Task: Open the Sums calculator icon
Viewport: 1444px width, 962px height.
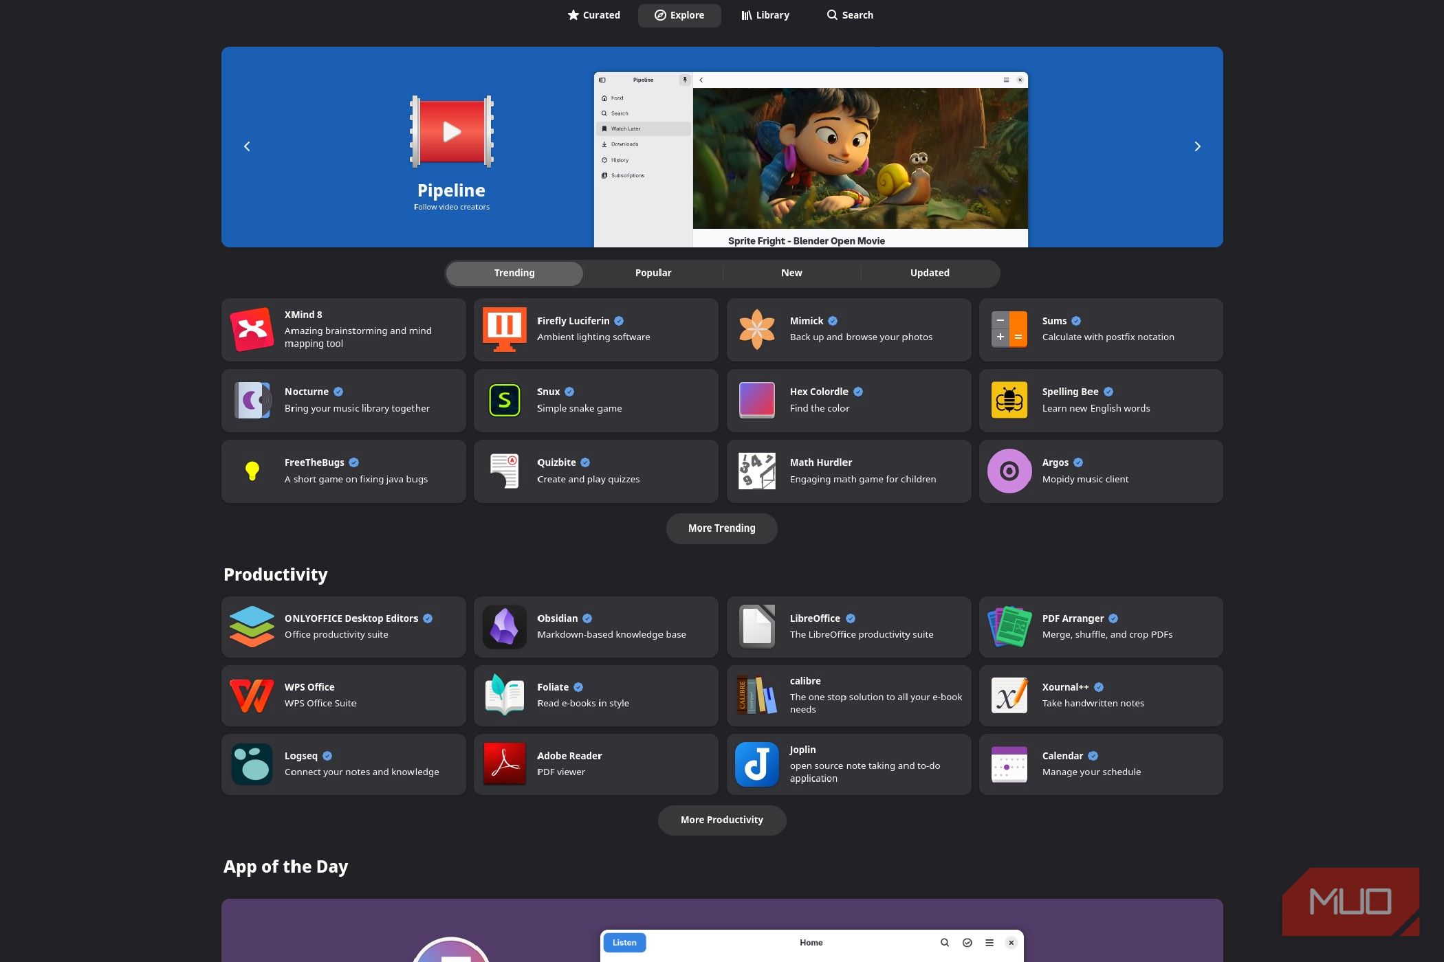Action: 1009,329
